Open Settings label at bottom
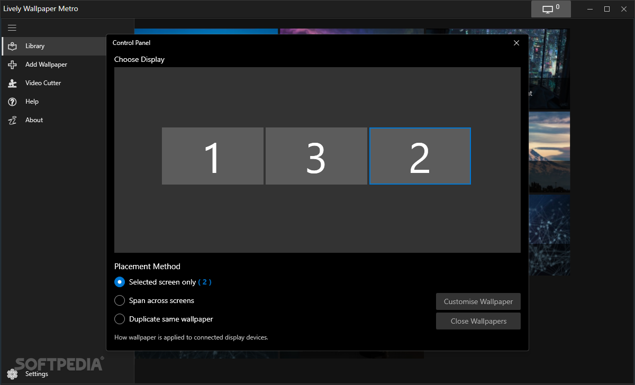 (37, 374)
